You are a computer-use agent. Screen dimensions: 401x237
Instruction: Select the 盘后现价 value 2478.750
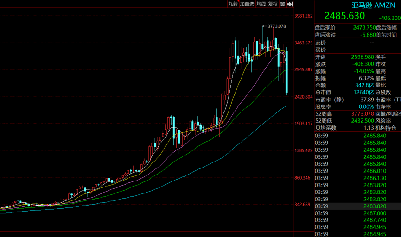[364, 28]
